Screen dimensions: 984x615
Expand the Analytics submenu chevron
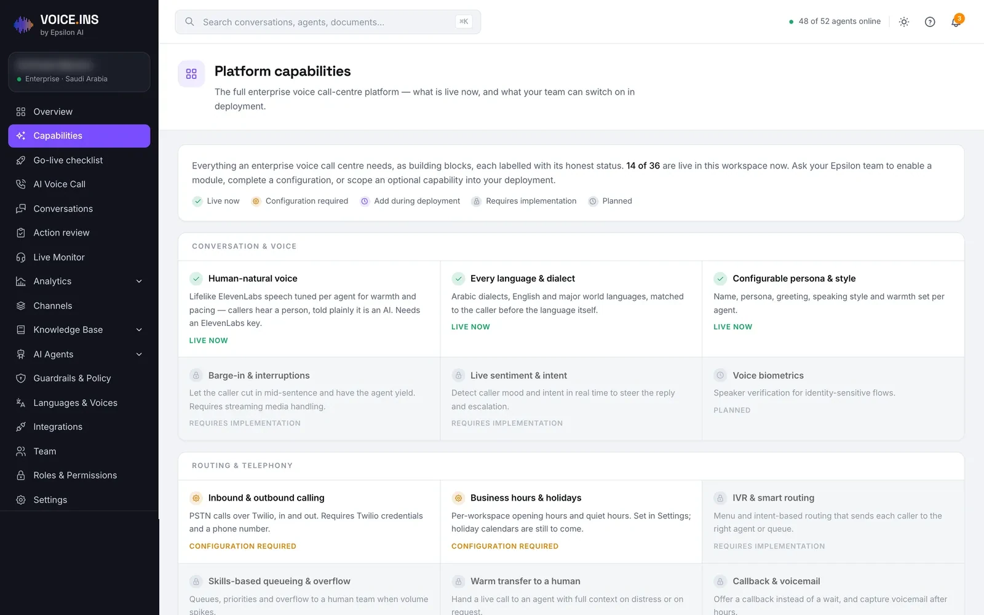coord(139,282)
